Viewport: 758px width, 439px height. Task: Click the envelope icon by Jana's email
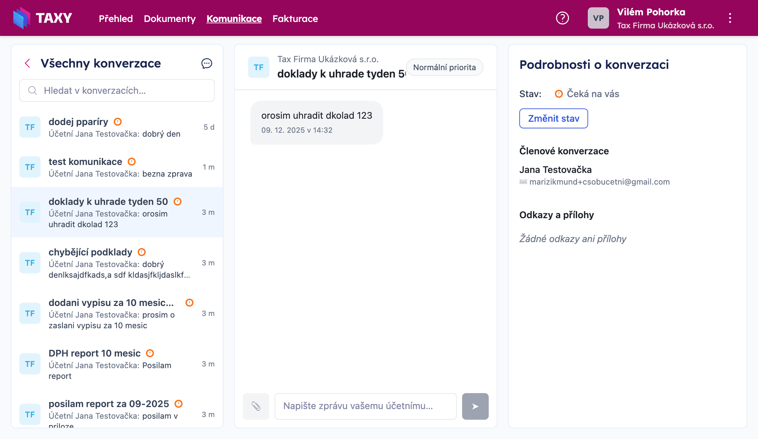523,182
